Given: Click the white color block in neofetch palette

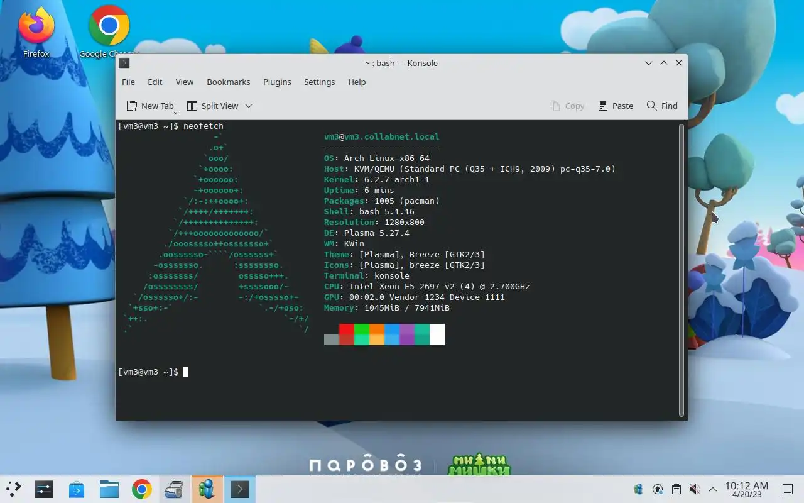Looking at the screenshot, I should pos(437,334).
